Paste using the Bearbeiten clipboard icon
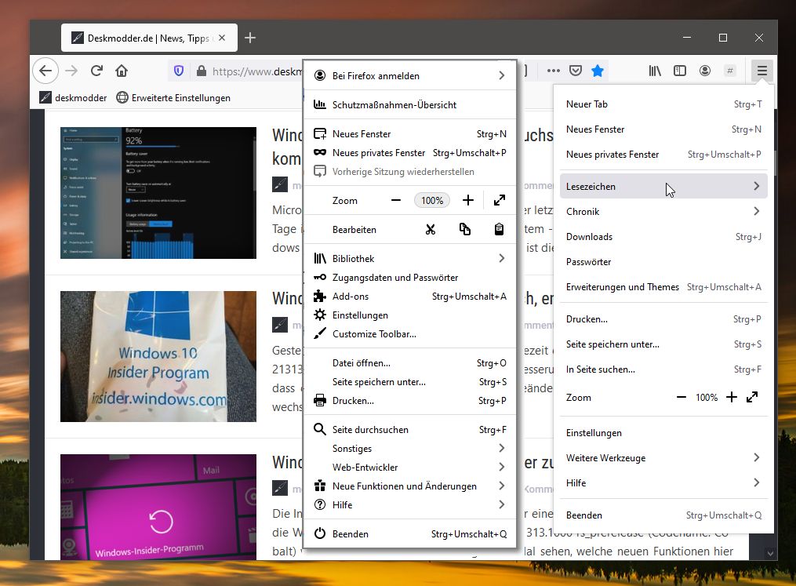Screen dimensions: 796x586 point(499,230)
